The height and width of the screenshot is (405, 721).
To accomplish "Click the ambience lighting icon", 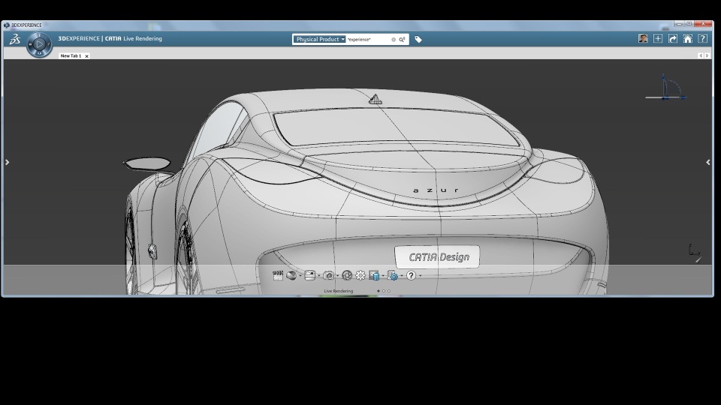I will point(310,275).
